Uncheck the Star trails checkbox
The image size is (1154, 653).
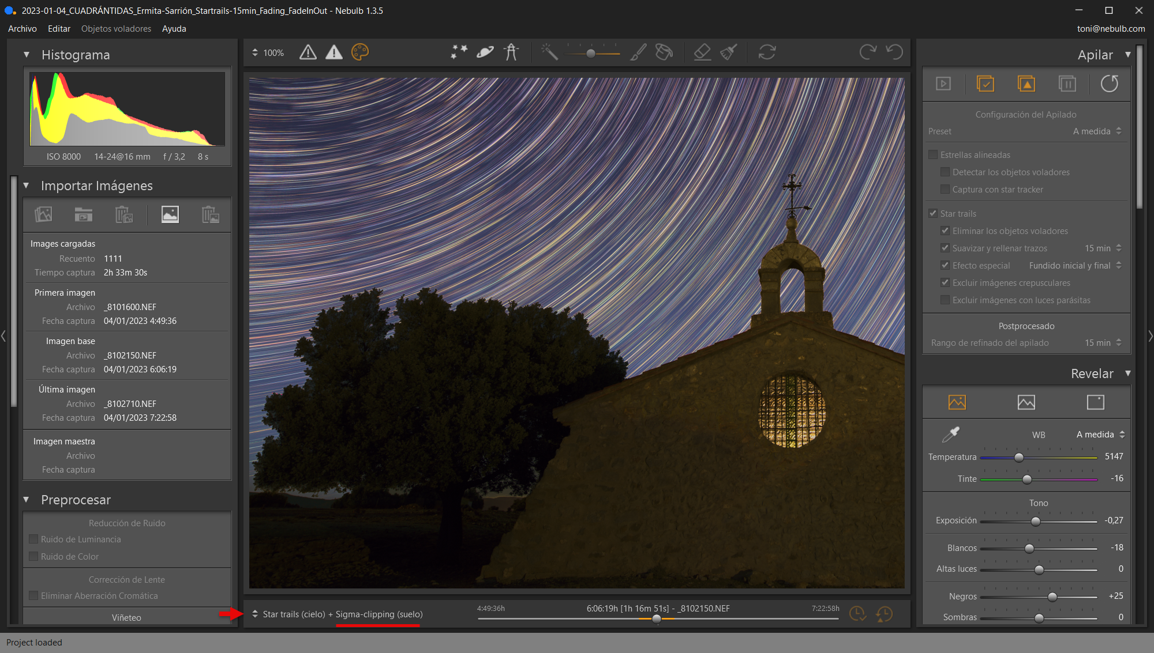(x=933, y=213)
